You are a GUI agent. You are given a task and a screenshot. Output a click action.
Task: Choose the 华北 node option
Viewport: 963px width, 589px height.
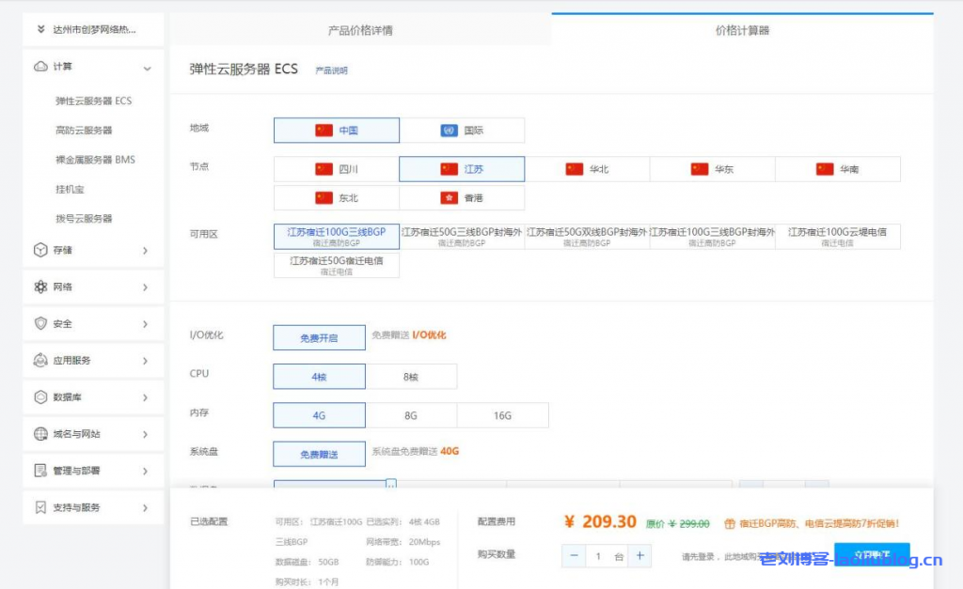point(586,168)
